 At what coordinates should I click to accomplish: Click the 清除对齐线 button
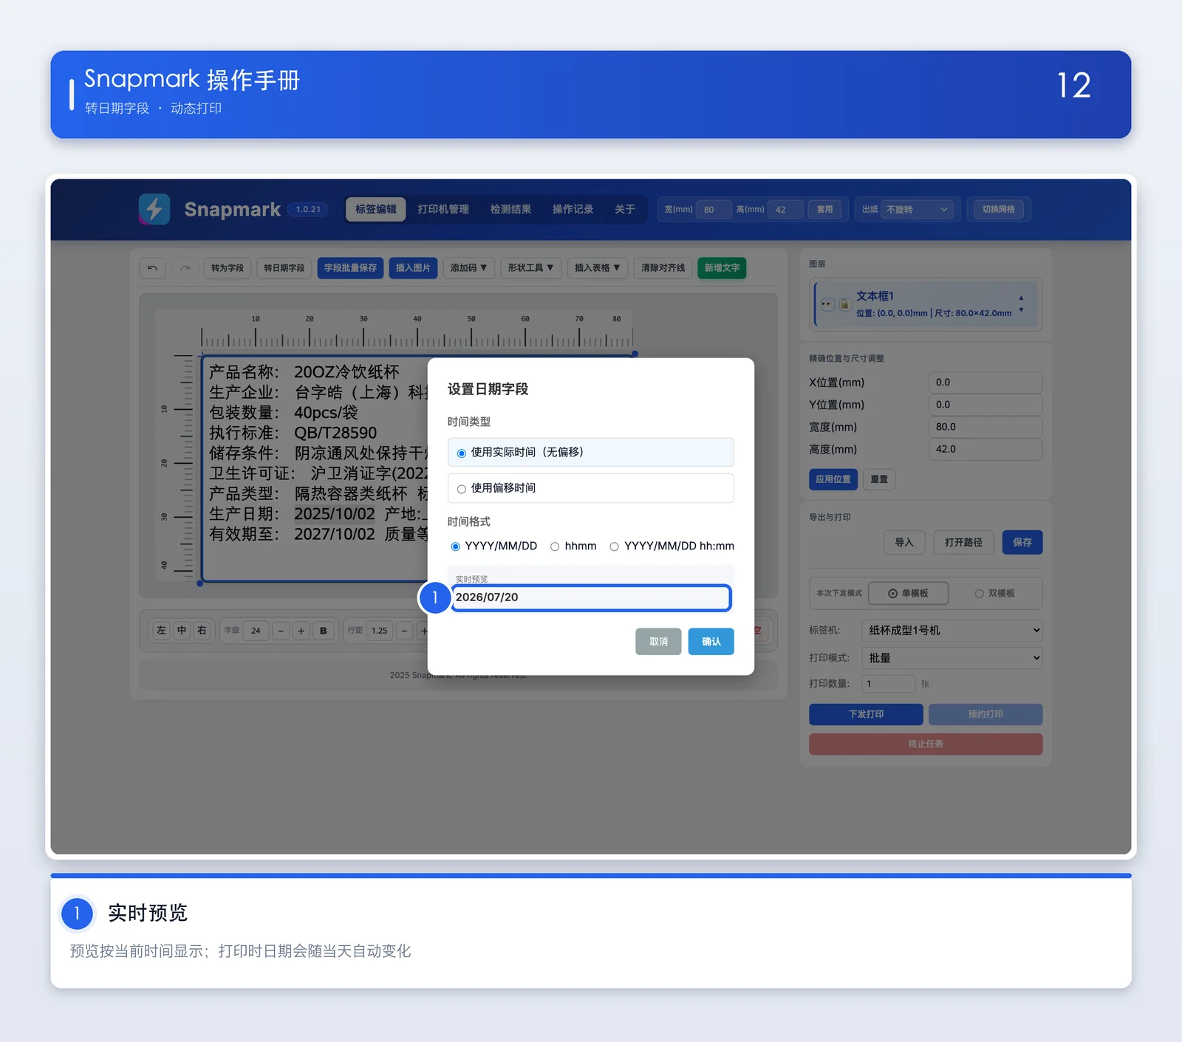tap(663, 268)
